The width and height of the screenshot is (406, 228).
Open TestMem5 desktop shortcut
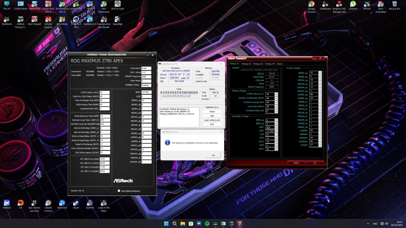click(7, 21)
